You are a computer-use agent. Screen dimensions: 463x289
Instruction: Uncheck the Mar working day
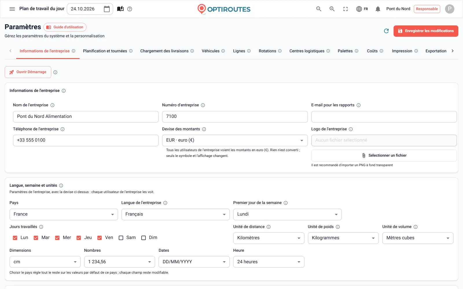(36, 238)
